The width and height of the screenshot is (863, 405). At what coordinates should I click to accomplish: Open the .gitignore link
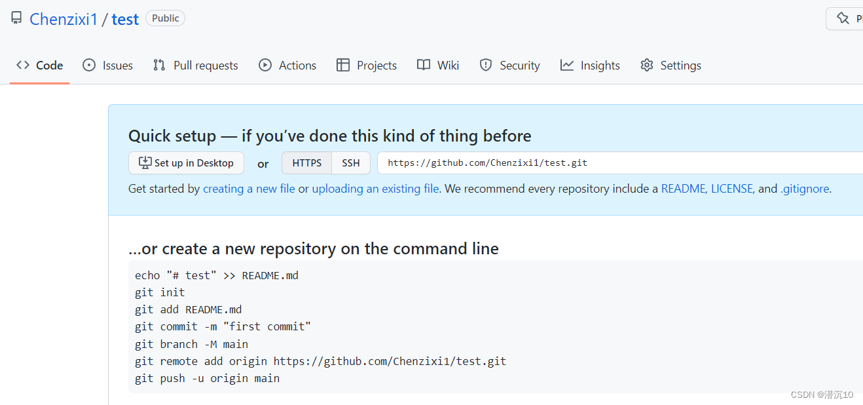[805, 189]
